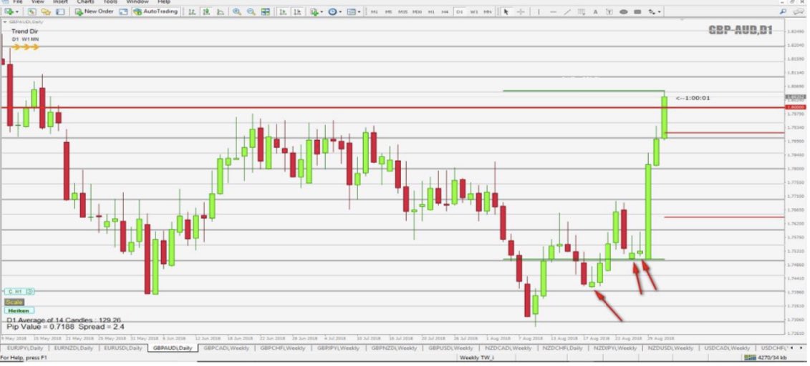The height and width of the screenshot is (366, 810).
Task: Select the MN timeframe button
Action: tap(488, 11)
